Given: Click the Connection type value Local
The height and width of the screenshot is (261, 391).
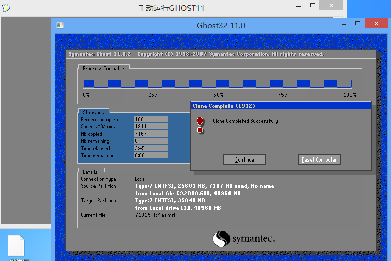Looking at the screenshot, I should (x=140, y=179).
